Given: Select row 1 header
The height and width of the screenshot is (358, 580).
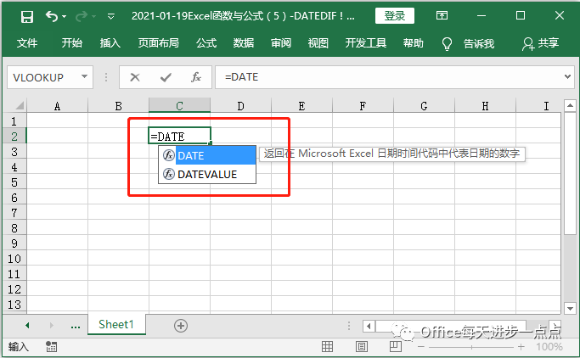Looking at the screenshot, I should tap(14, 121).
